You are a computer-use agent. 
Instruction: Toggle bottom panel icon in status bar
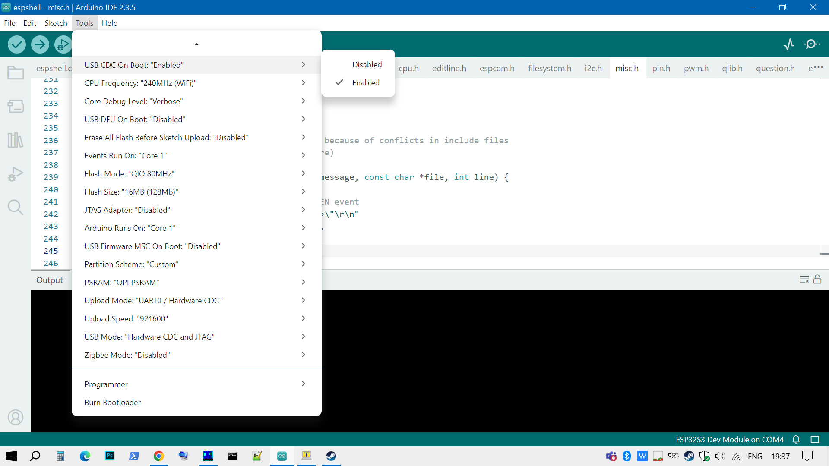click(815, 439)
